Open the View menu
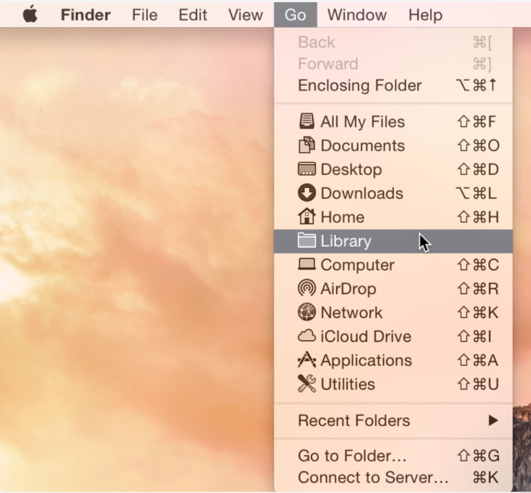The width and height of the screenshot is (531, 493). pyautogui.click(x=245, y=15)
